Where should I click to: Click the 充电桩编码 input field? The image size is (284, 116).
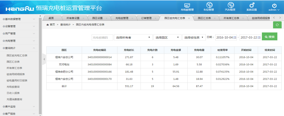pos(102,37)
